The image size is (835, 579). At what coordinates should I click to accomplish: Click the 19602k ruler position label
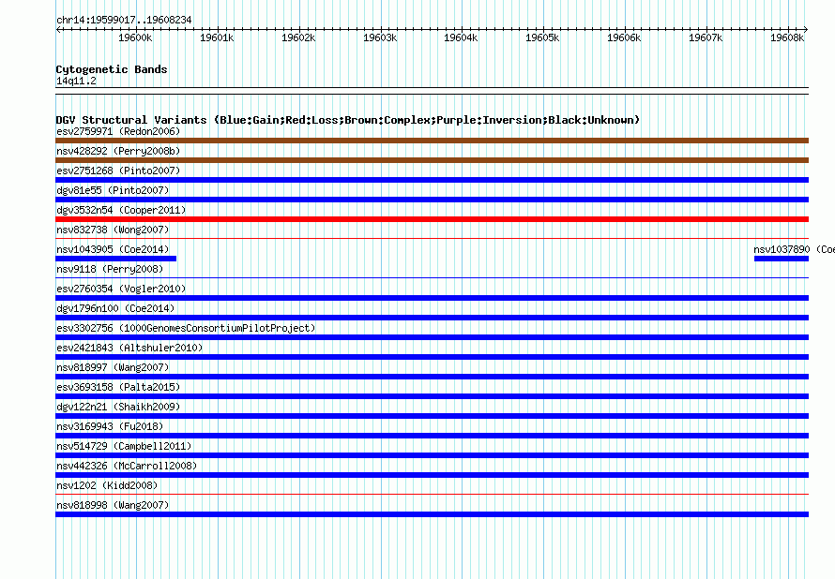298,37
